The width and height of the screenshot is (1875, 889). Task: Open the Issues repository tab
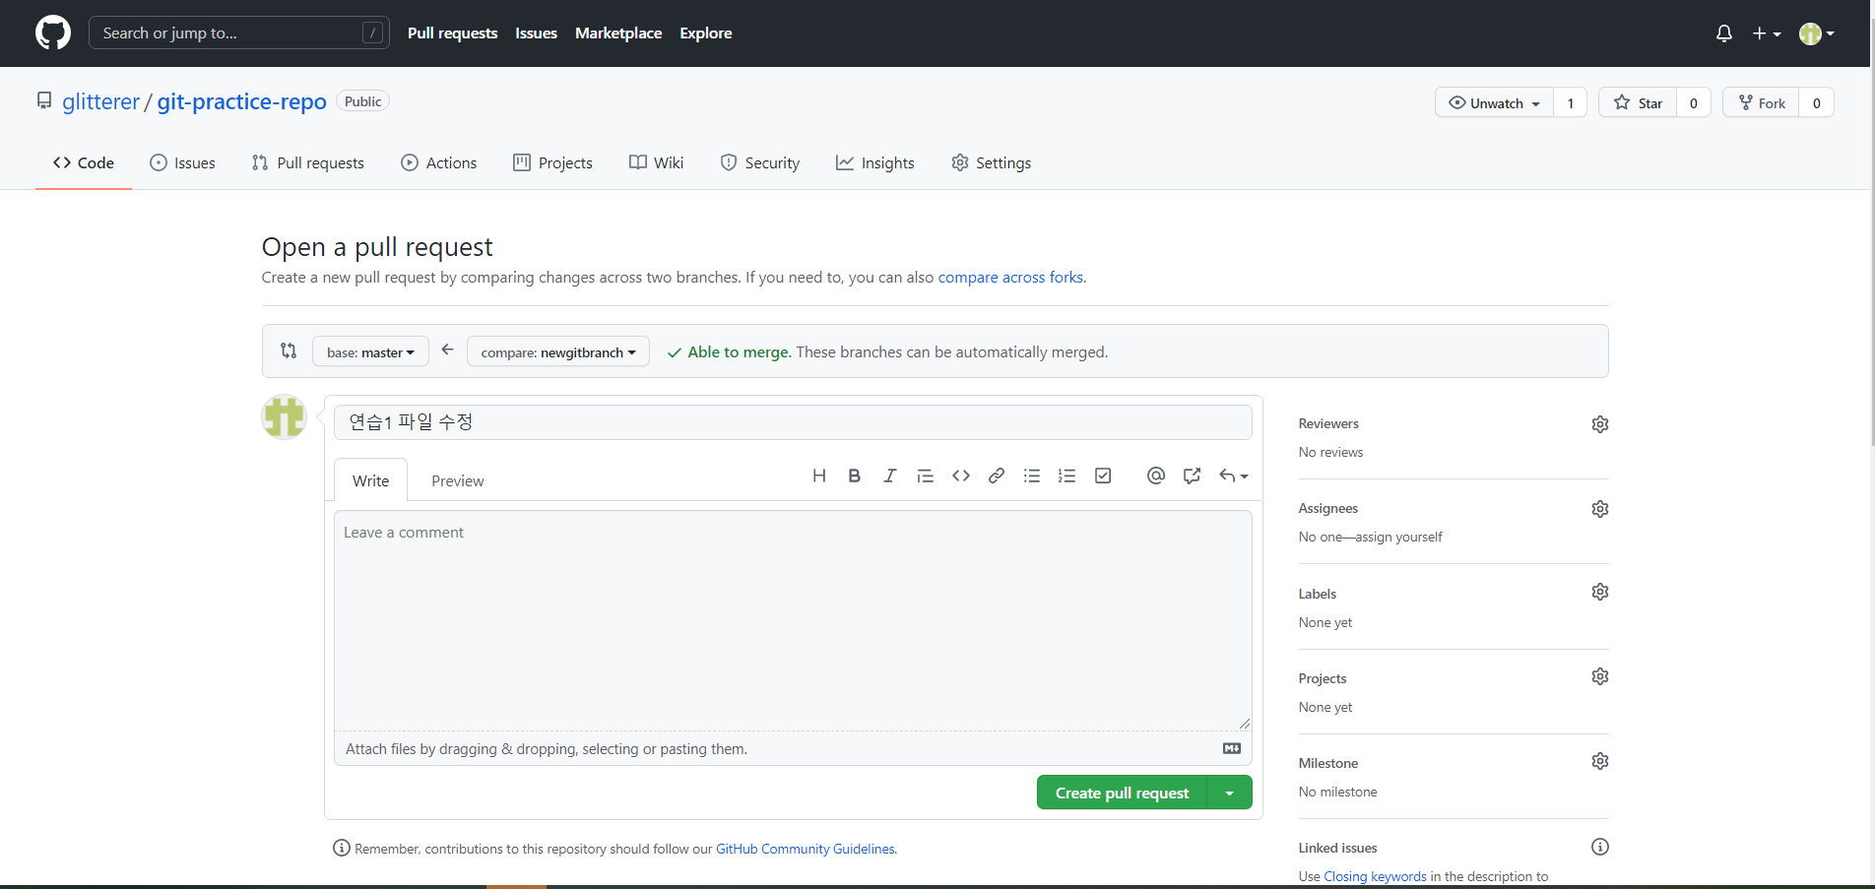tap(182, 162)
